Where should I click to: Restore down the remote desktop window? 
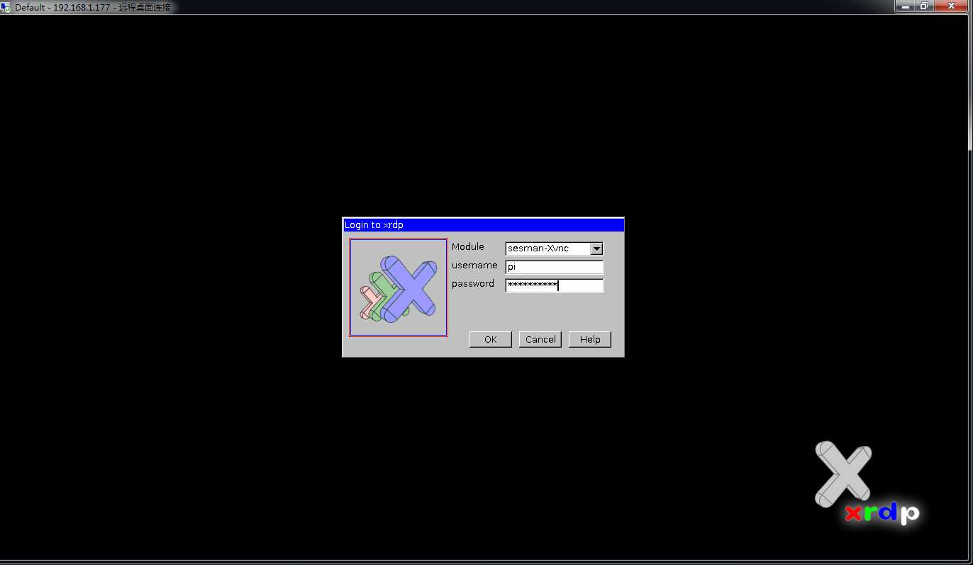(x=923, y=6)
